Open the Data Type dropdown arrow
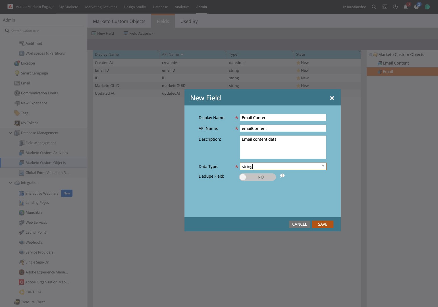 click(x=323, y=166)
